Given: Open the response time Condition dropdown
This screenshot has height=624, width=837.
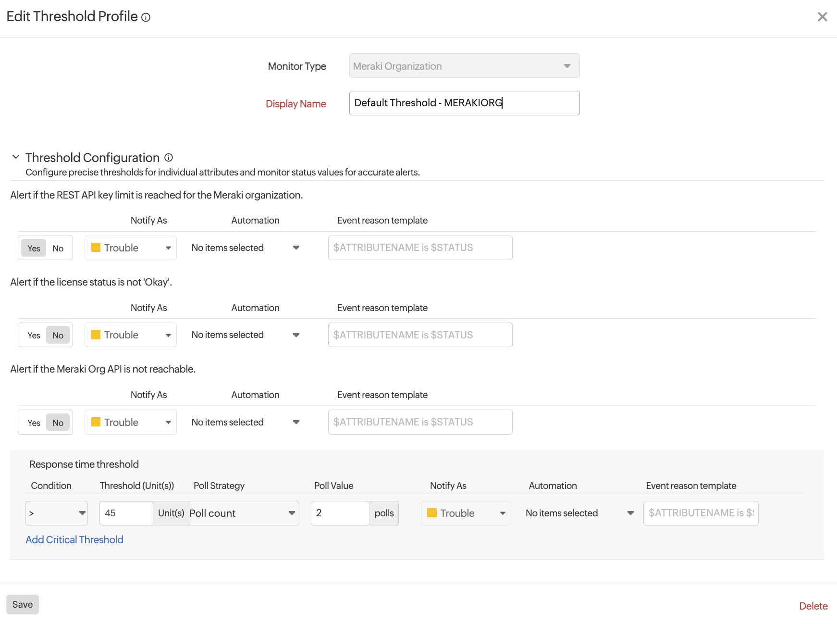Looking at the screenshot, I should [57, 513].
